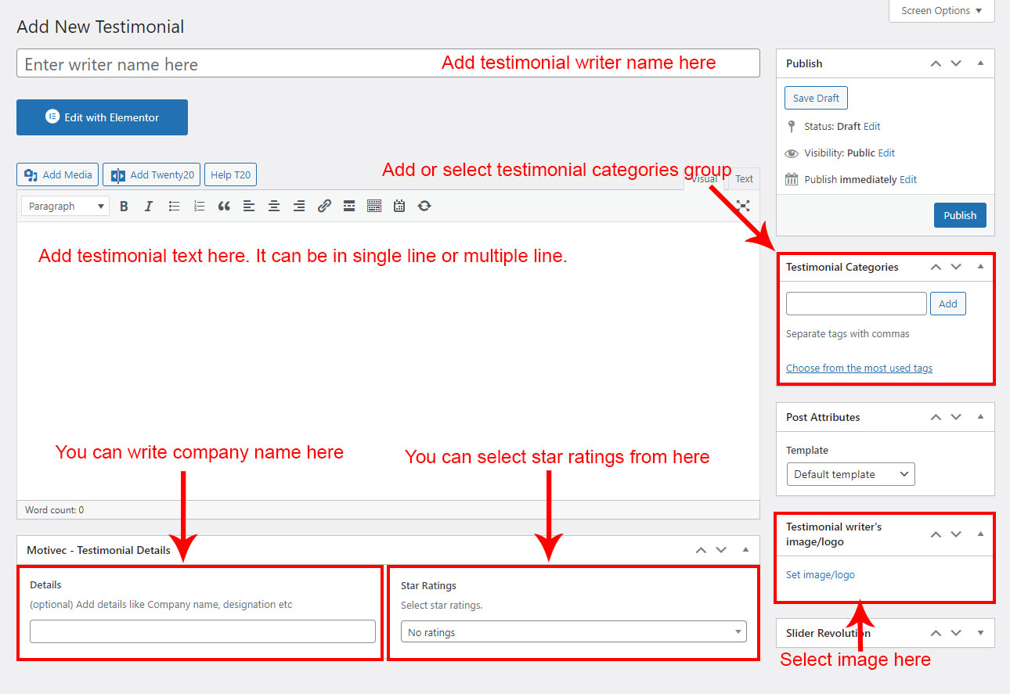Click the Edit with Elementor button
This screenshot has width=1010, height=694.
tap(102, 117)
